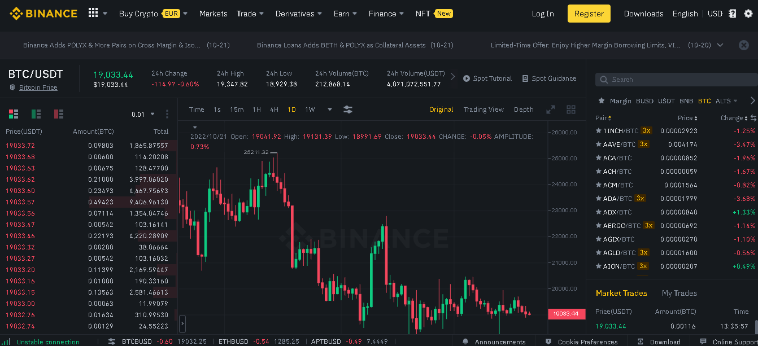
Task: Favorite the AAVE/BTC pair star
Action: click(599, 144)
